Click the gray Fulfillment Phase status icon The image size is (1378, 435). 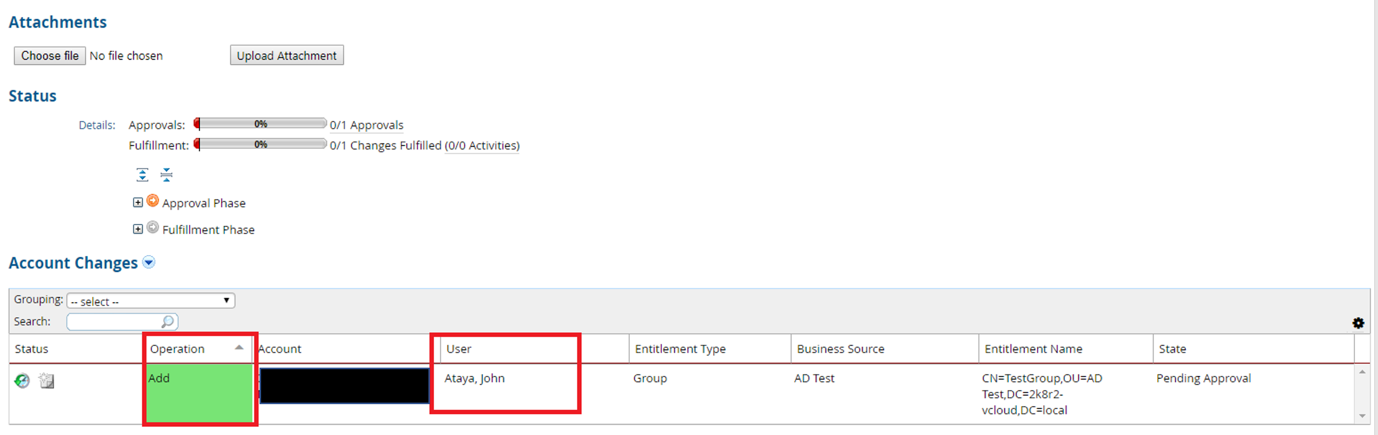pos(152,228)
